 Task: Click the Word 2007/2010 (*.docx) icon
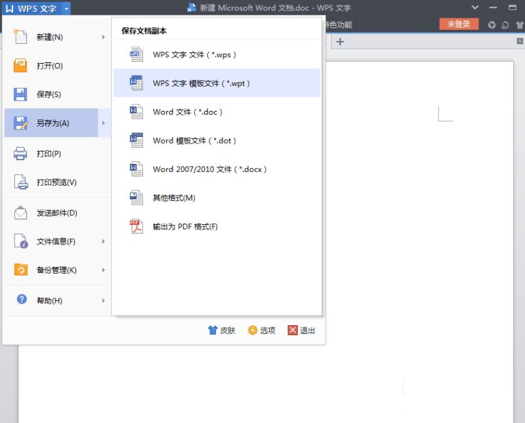[136, 169]
